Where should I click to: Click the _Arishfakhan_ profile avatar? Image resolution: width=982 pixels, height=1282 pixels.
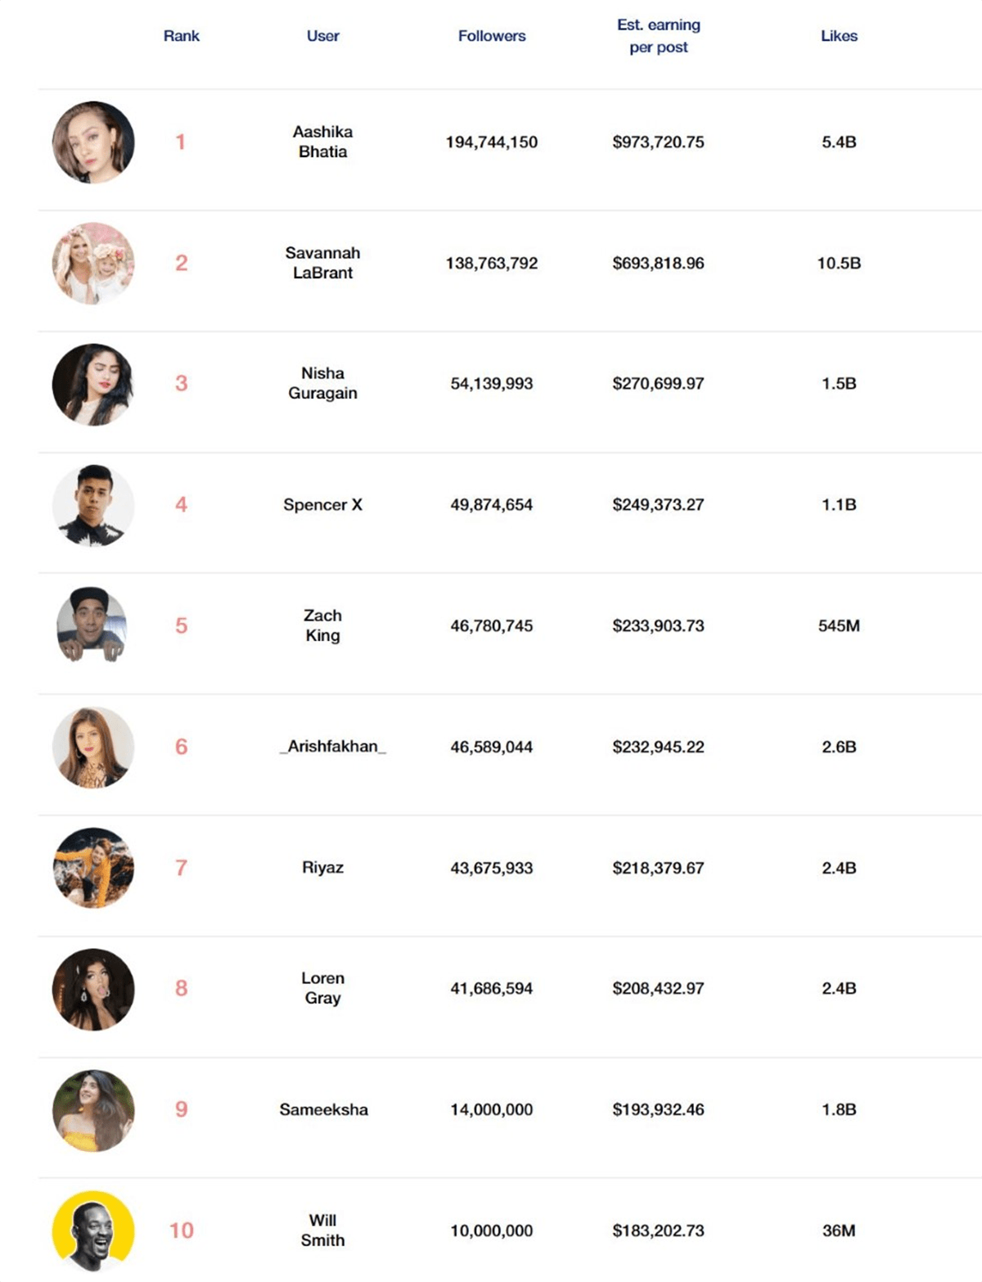tap(93, 747)
